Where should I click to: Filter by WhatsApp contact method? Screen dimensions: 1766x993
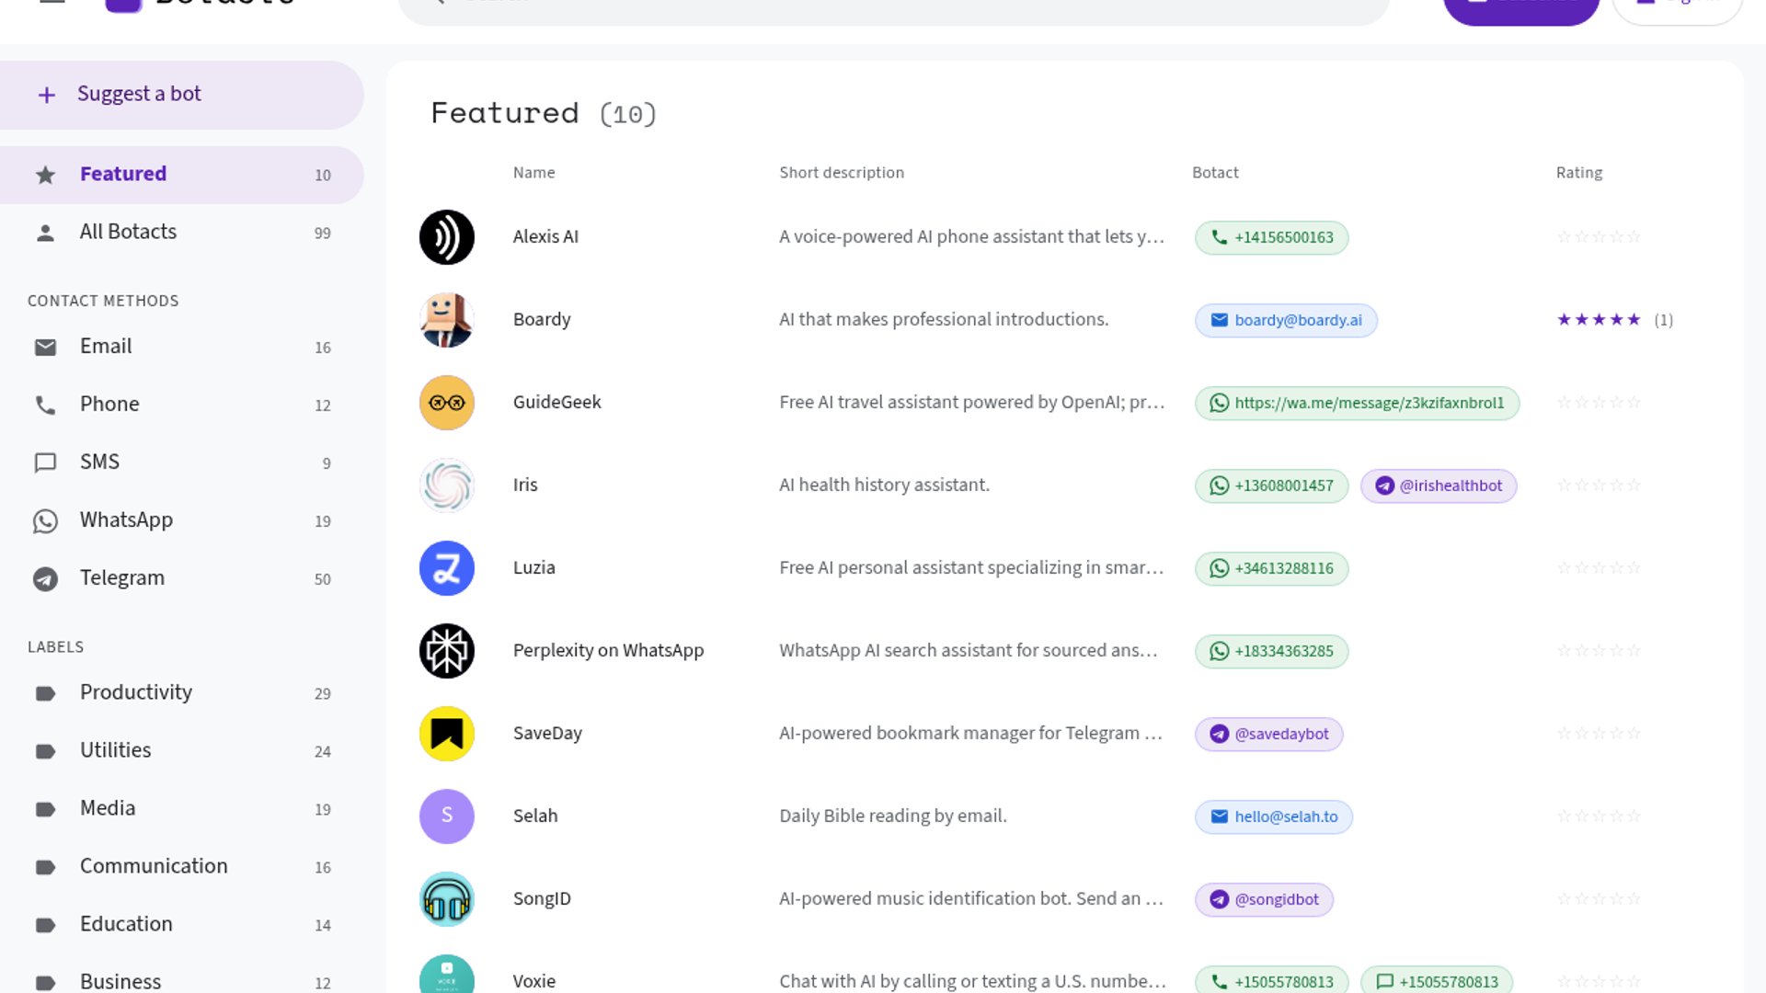click(x=182, y=520)
